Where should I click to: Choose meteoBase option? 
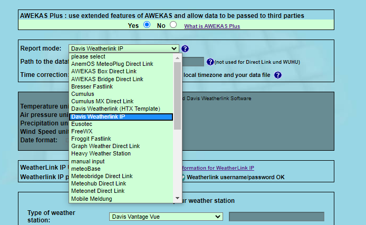[121, 169]
